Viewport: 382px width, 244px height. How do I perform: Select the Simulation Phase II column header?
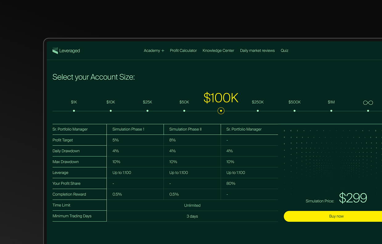[185, 129]
